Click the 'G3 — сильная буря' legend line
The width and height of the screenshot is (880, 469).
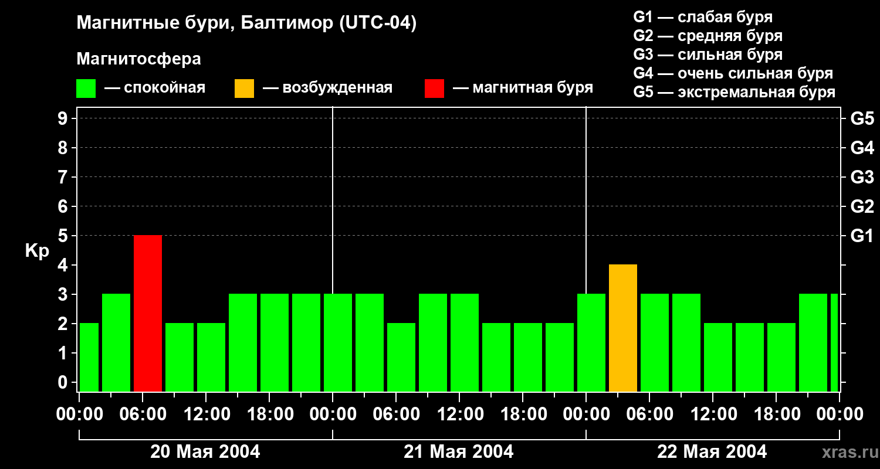point(708,55)
